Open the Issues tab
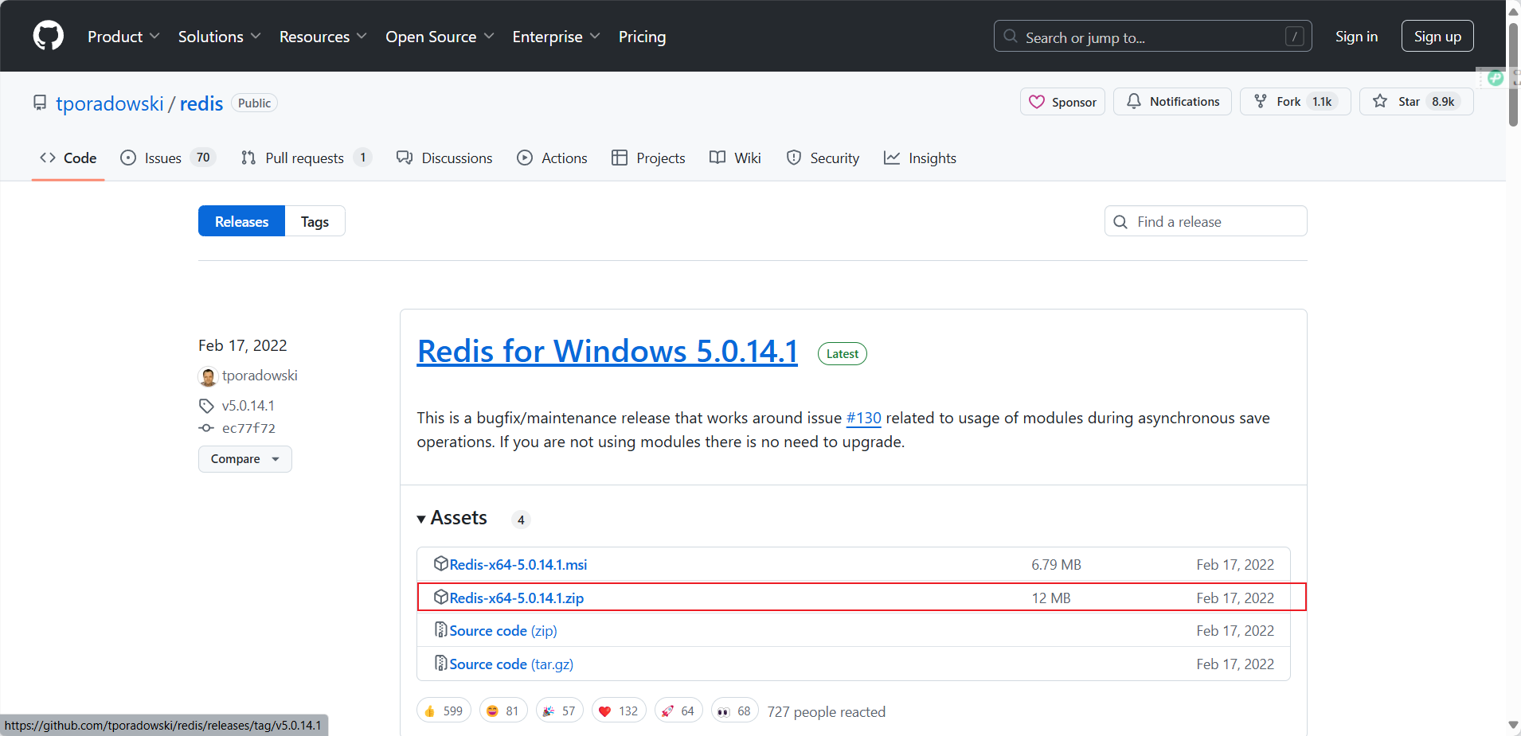The image size is (1521, 736). pyautogui.click(x=163, y=158)
